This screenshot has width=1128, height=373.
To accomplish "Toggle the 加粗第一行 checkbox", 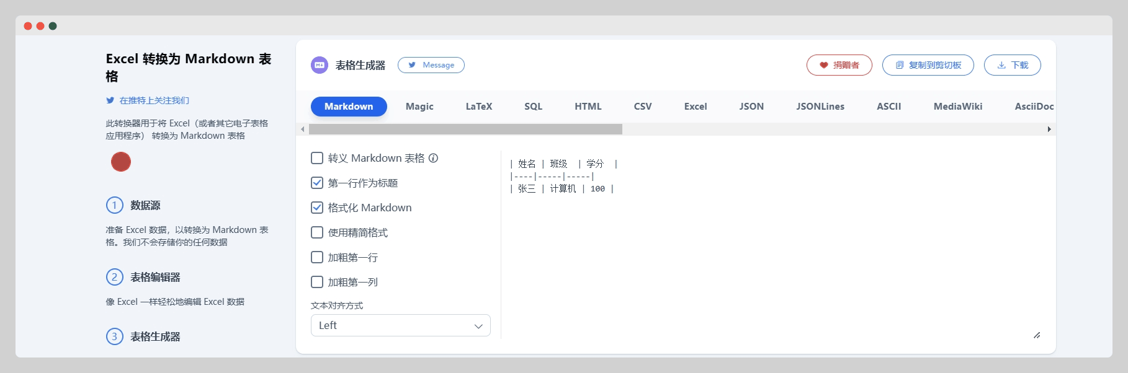I will [317, 257].
